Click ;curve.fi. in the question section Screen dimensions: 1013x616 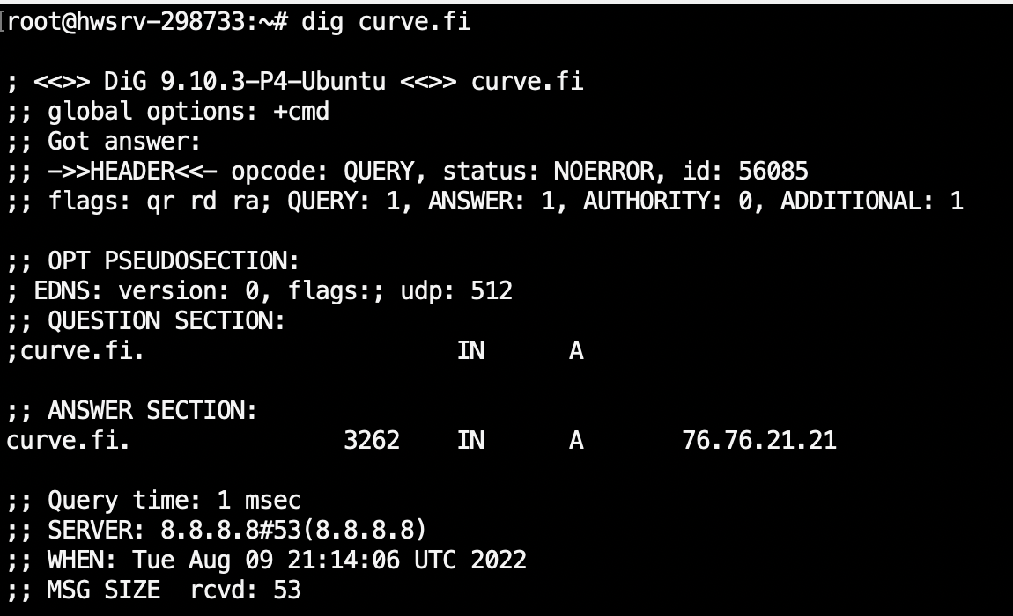click(76, 350)
